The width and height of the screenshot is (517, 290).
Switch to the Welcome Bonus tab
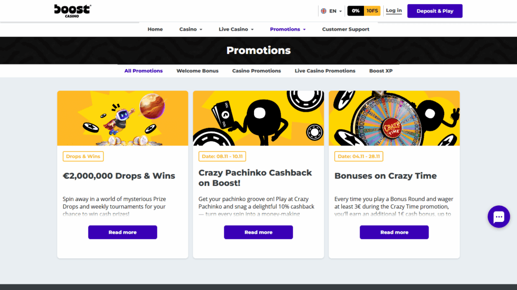[x=197, y=70]
